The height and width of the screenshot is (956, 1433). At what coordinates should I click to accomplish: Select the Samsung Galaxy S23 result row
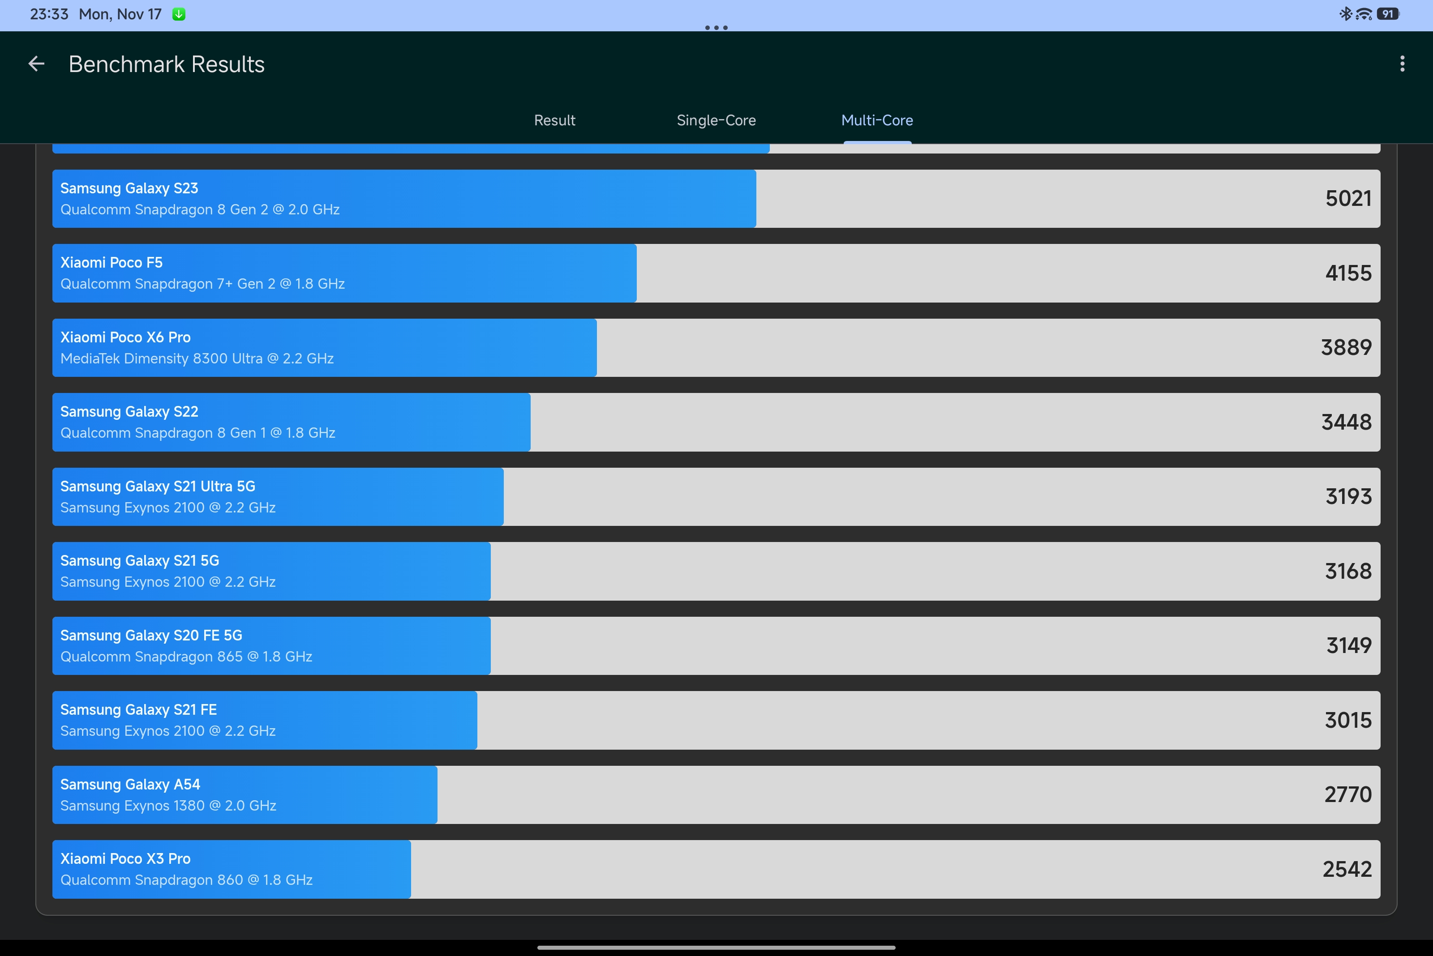point(716,199)
